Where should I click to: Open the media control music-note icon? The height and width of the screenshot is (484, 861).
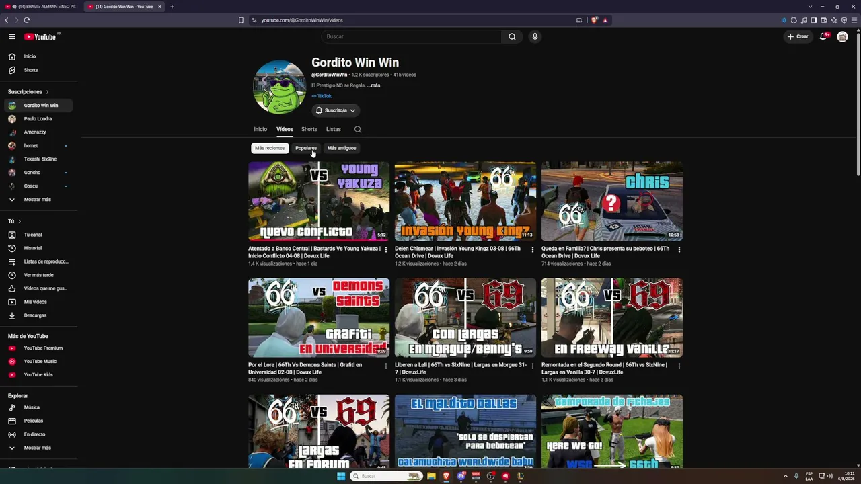point(804,20)
